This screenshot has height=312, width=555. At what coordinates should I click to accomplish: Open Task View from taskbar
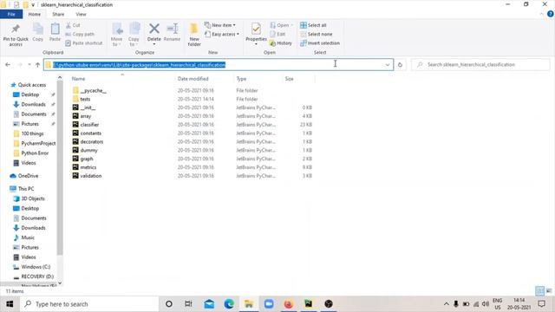pos(189,304)
